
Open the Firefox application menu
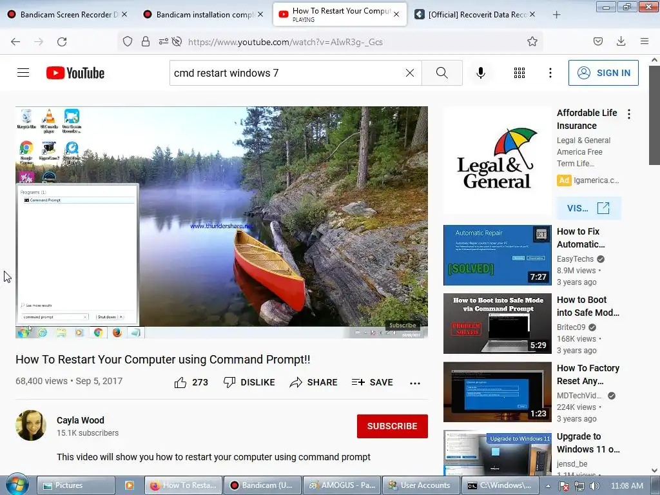point(645,41)
